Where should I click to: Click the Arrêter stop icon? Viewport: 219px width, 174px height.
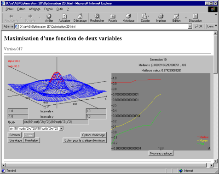pos(49,16)
